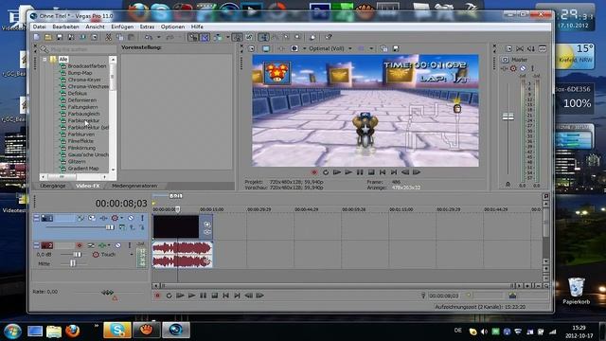Image resolution: width=606 pixels, height=341 pixels.
Task: Toggle automatic crossfades in main toolbar
Action: click(x=205, y=37)
